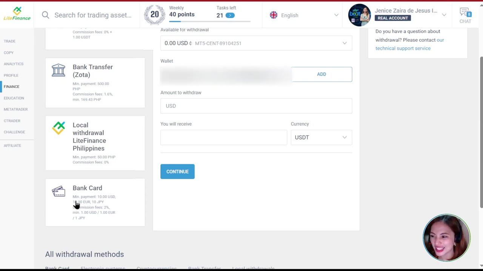Open the LiteFinance logo home link
The image size is (483, 271).
click(17, 14)
